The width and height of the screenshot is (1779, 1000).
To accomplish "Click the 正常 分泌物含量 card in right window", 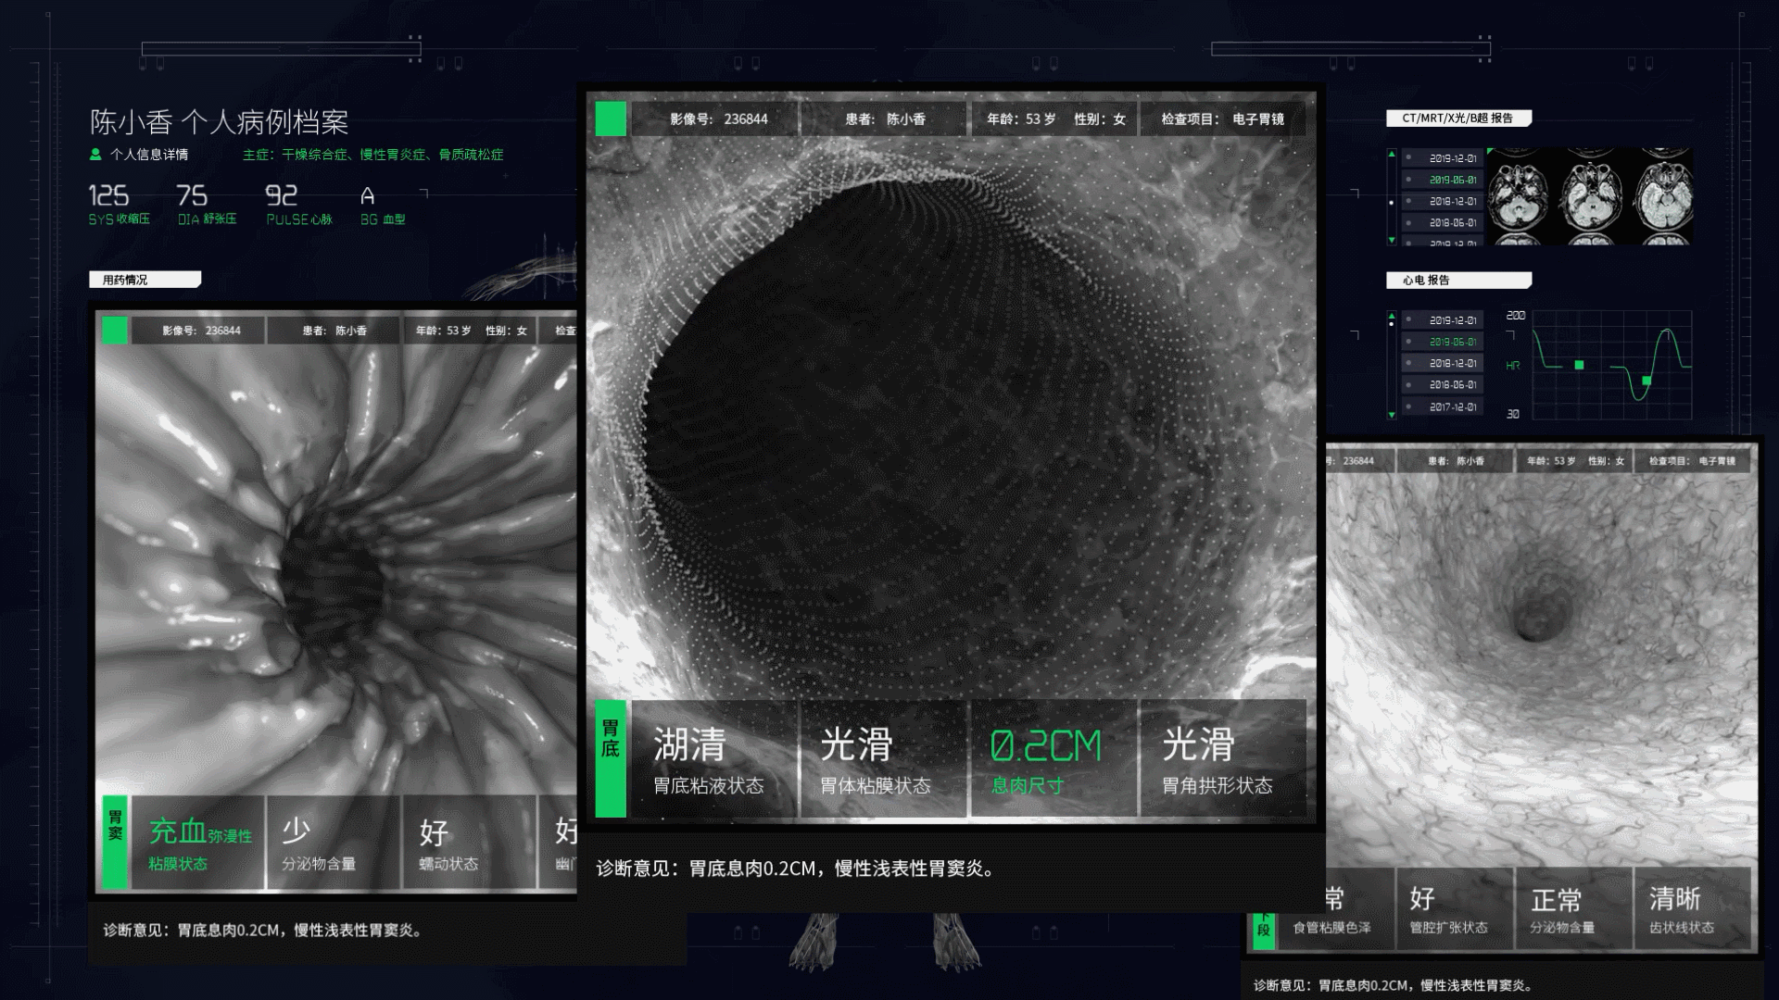I will (1573, 908).
